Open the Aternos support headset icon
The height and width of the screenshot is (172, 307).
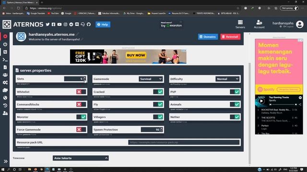click(83, 24)
